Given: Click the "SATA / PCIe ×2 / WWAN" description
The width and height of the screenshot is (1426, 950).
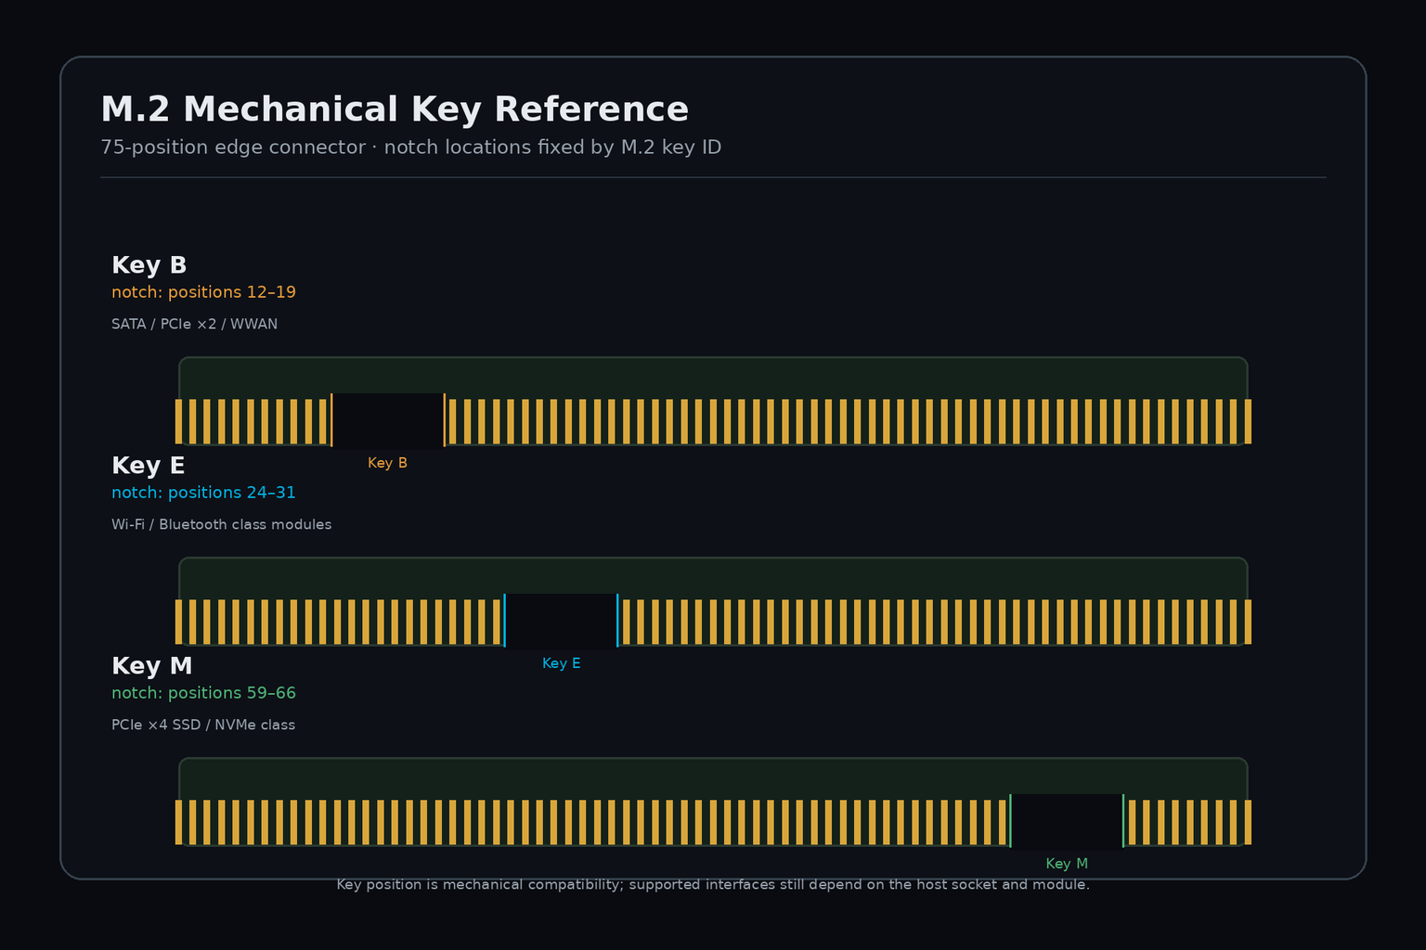Looking at the screenshot, I should (194, 324).
